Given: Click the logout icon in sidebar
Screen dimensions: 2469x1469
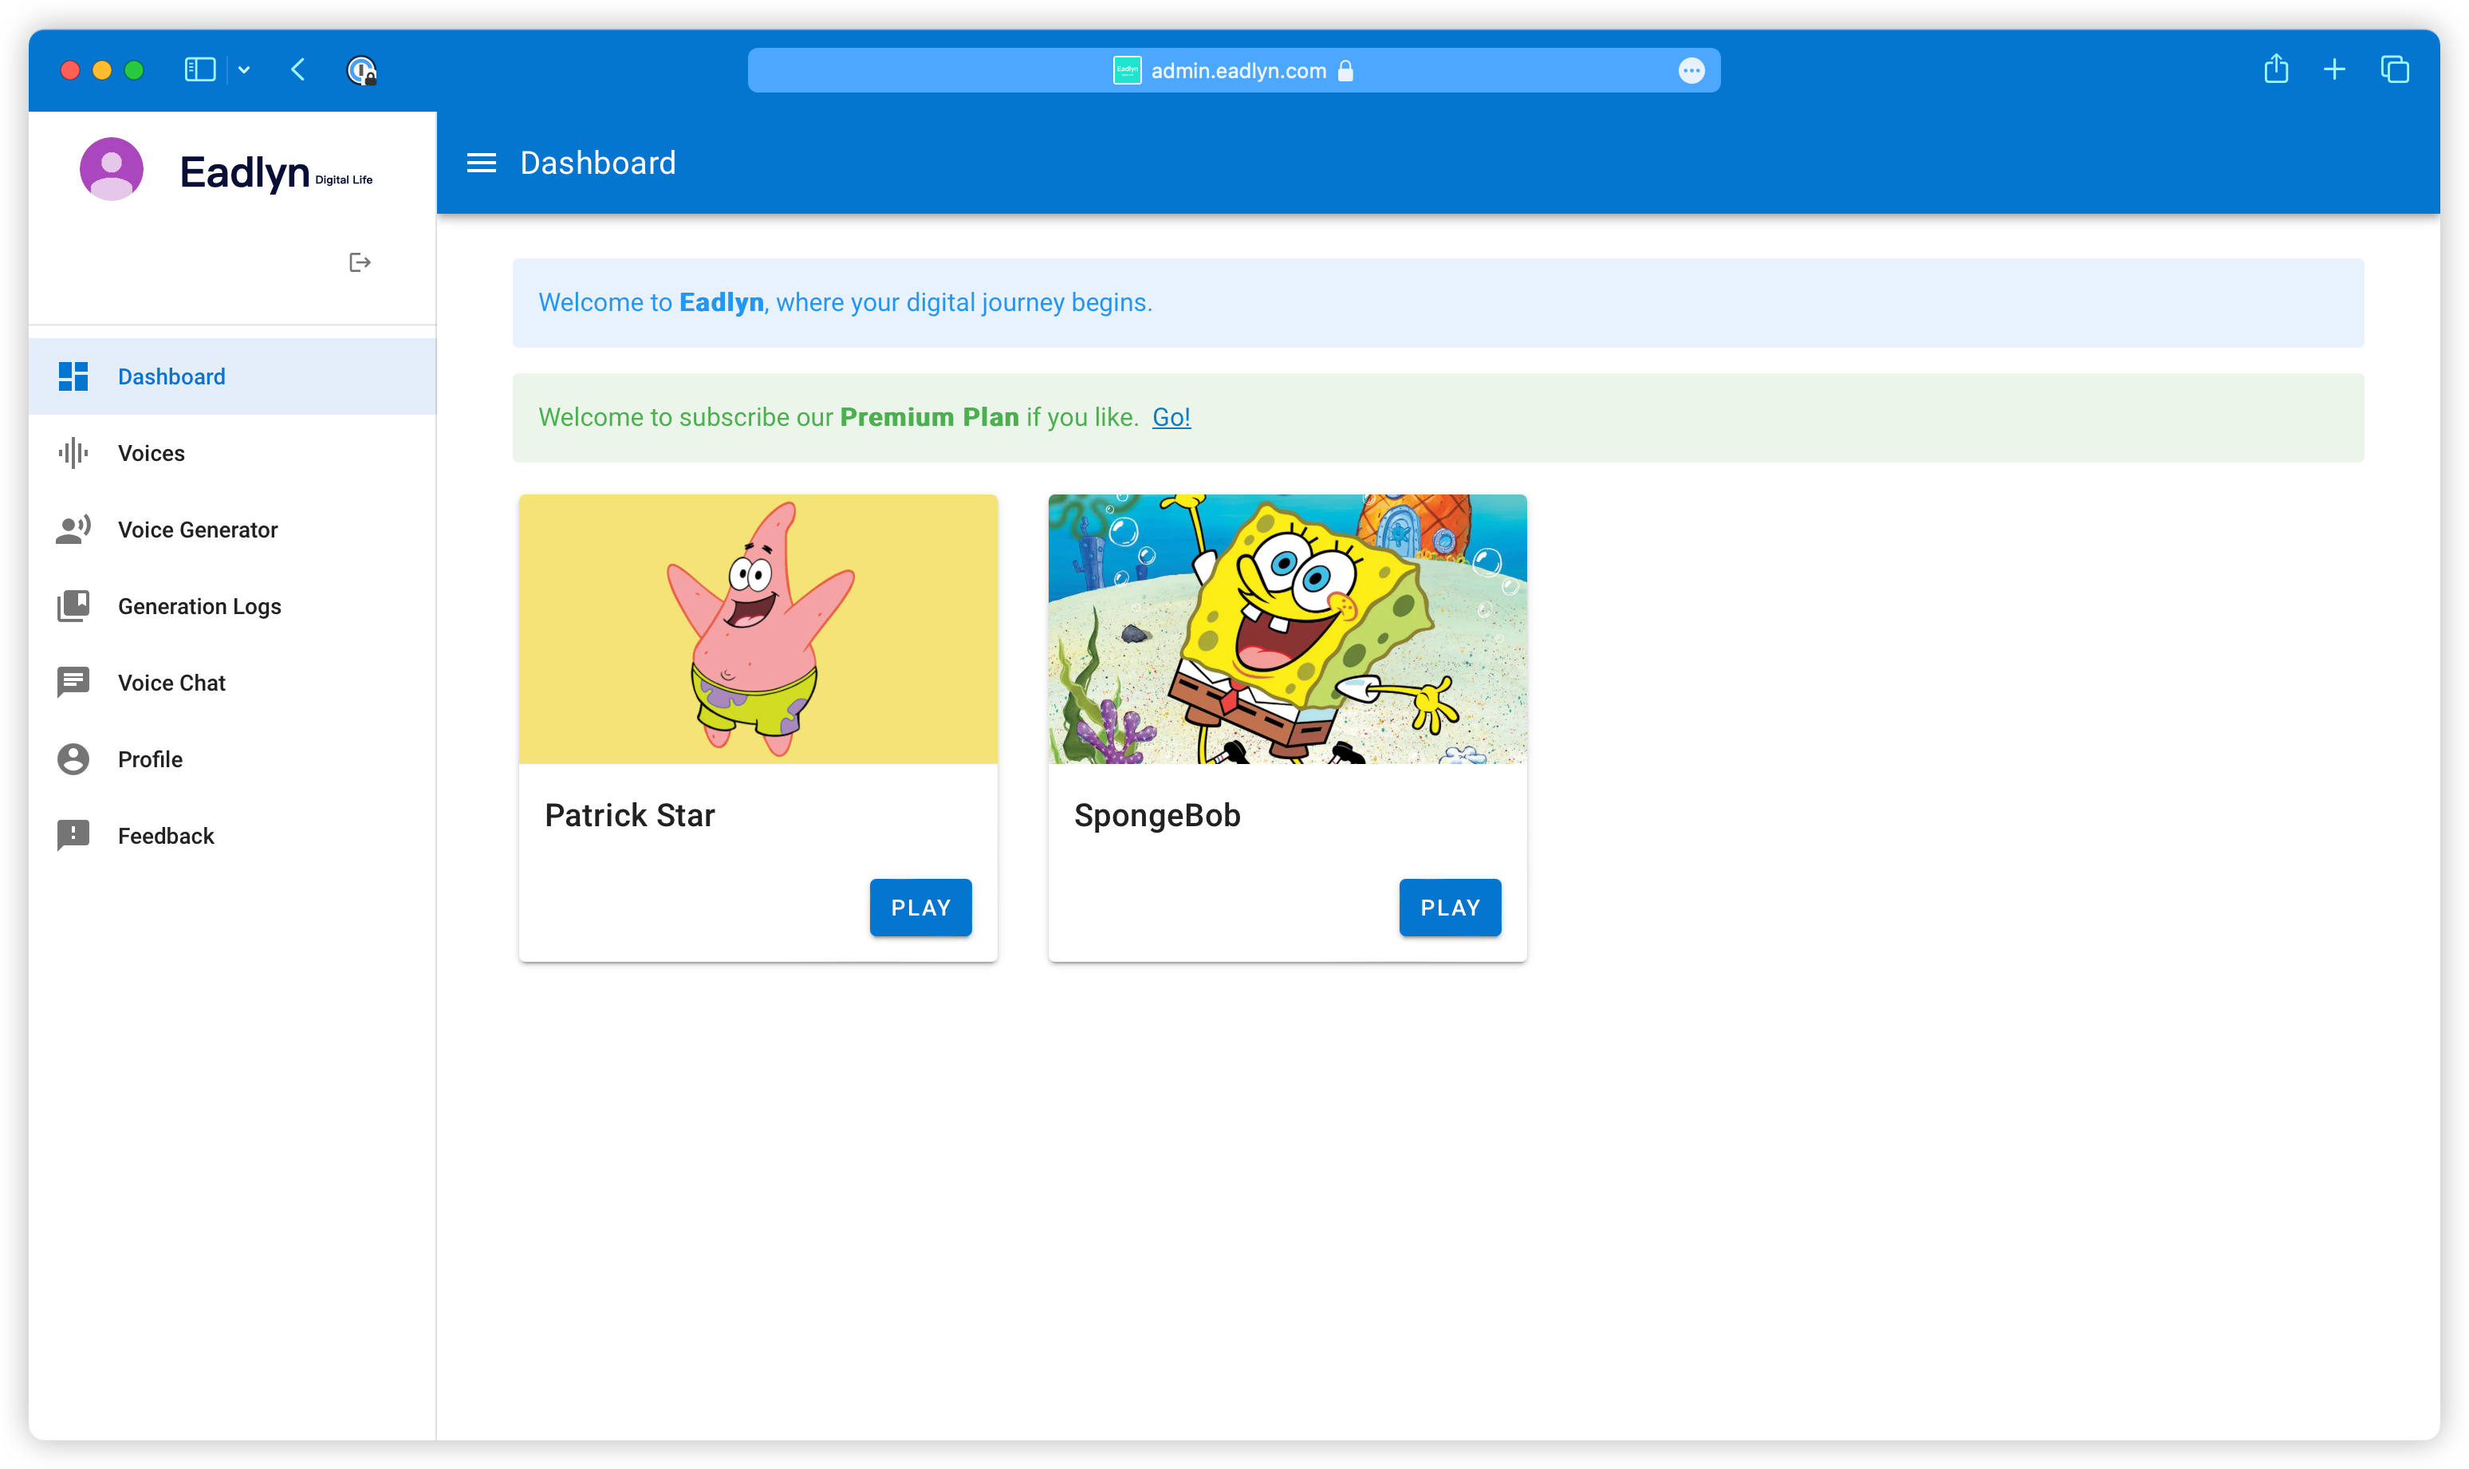Looking at the screenshot, I should 359,262.
